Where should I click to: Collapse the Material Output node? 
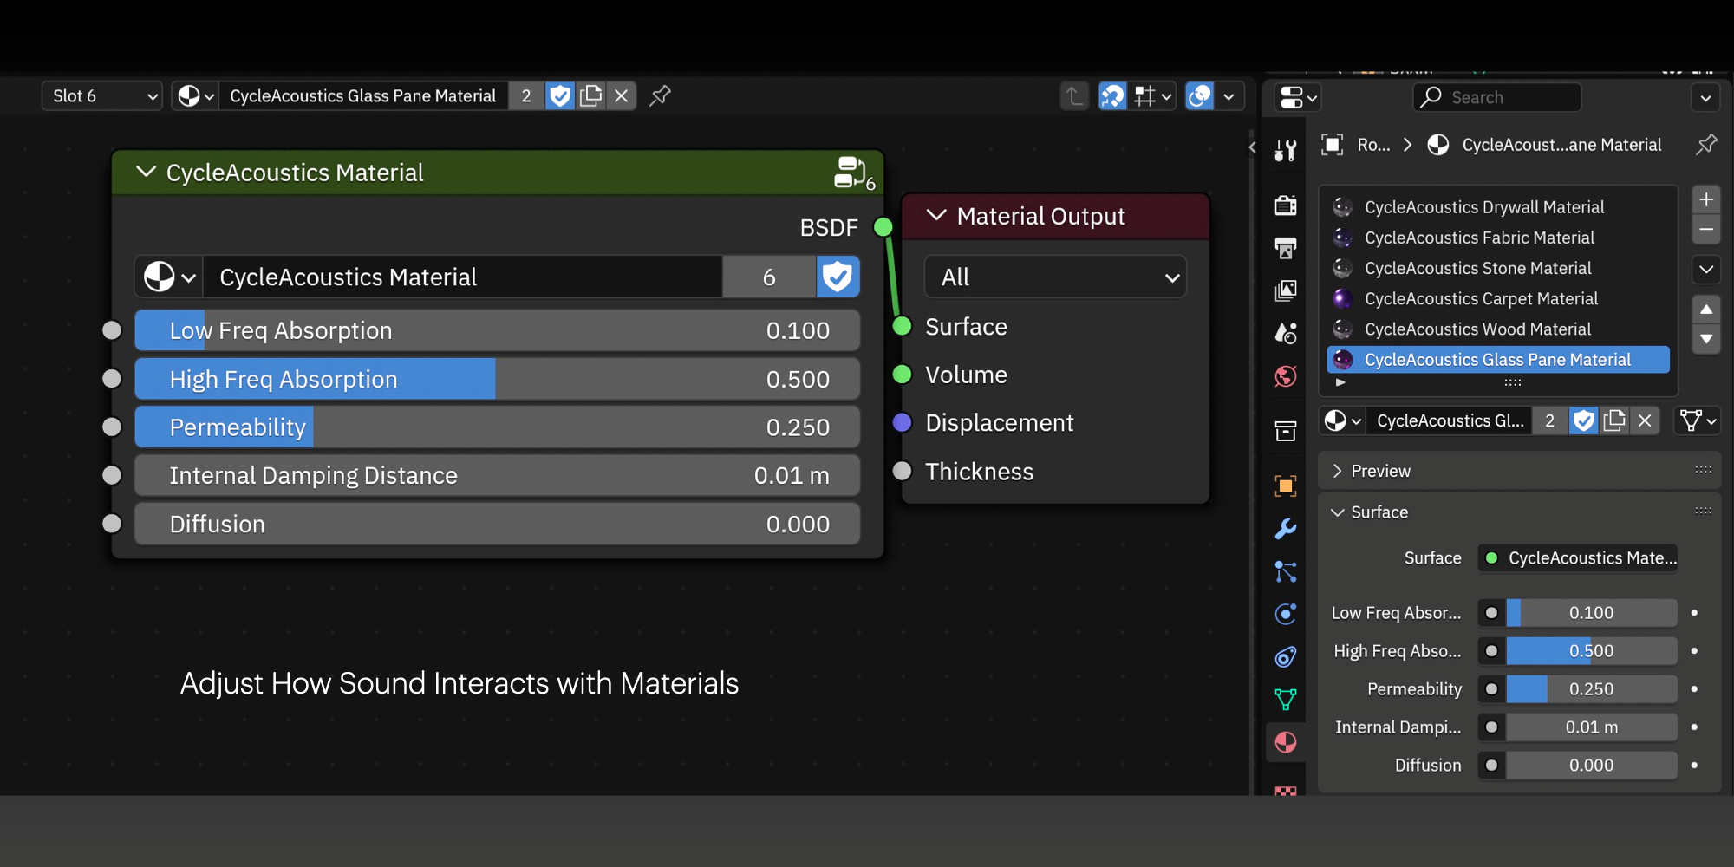936,215
